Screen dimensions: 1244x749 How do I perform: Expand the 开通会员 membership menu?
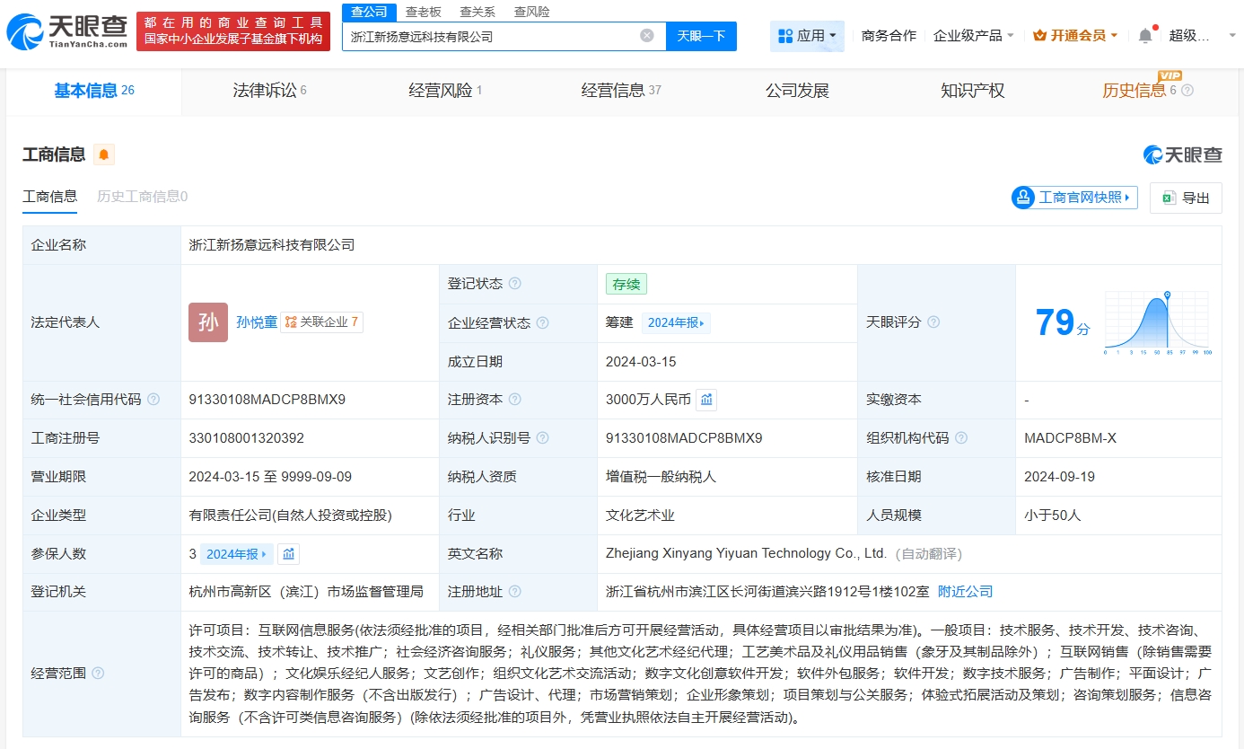pos(1075,36)
